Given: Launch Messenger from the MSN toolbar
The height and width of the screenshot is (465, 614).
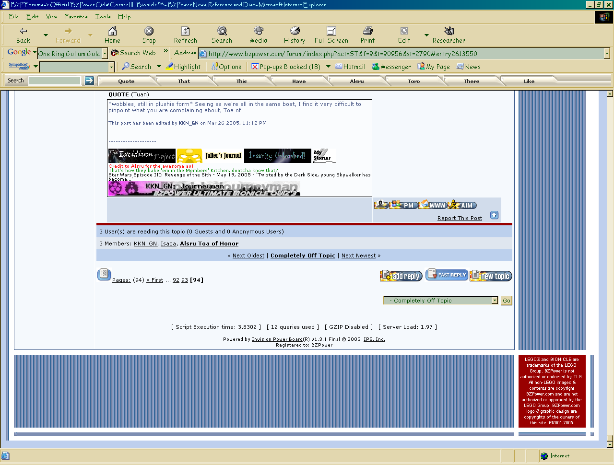Looking at the screenshot, I should tap(391, 67).
